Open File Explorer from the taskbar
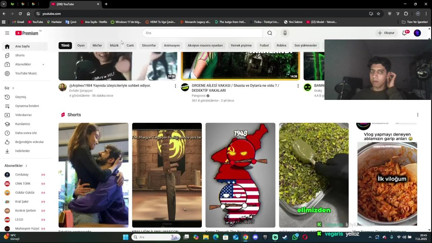The image size is (432, 243). (206, 237)
